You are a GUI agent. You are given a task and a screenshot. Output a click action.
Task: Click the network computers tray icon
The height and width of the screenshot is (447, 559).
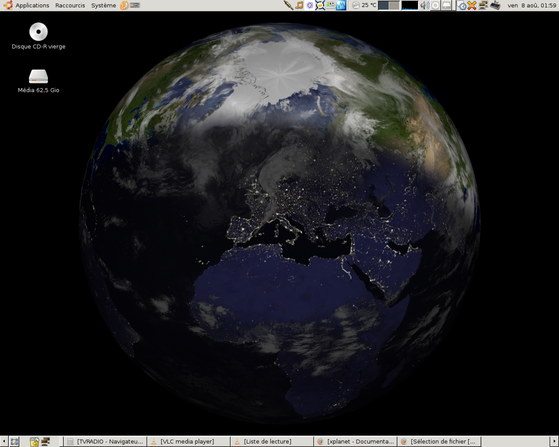(483, 5)
